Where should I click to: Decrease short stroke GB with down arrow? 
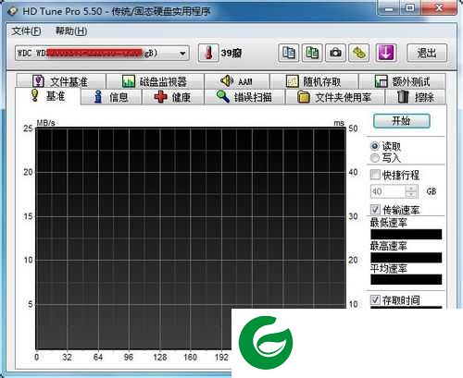pyautogui.click(x=411, y=195)
